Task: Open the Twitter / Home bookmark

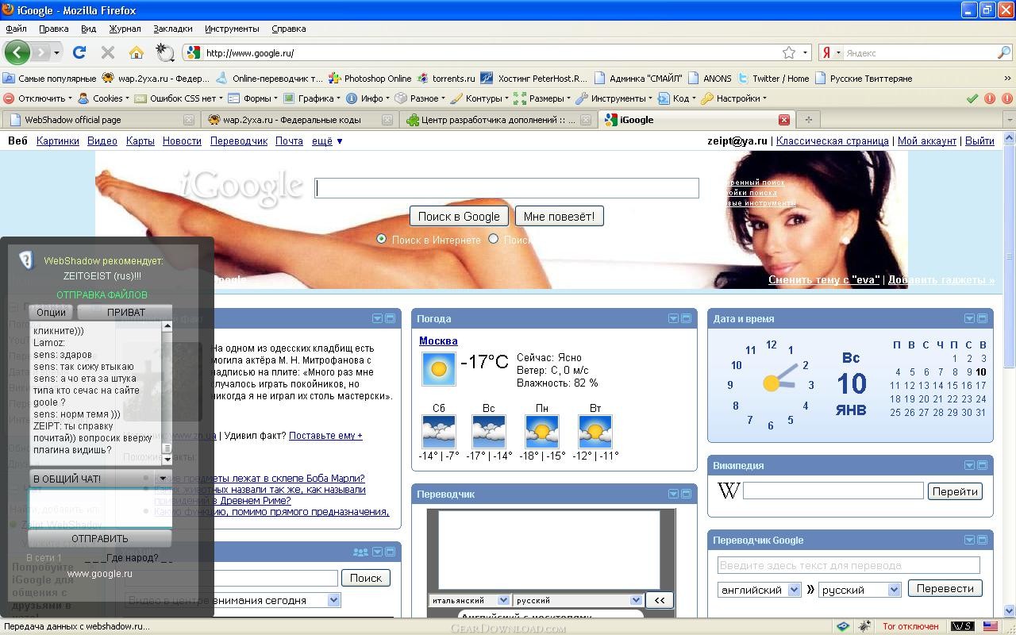Action: (773, 79)
